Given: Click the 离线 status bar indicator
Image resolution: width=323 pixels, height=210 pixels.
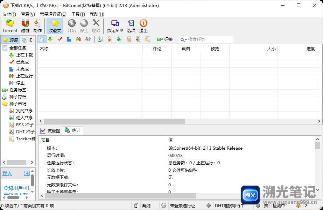Looking at the screenshot, I should (146, 205).
